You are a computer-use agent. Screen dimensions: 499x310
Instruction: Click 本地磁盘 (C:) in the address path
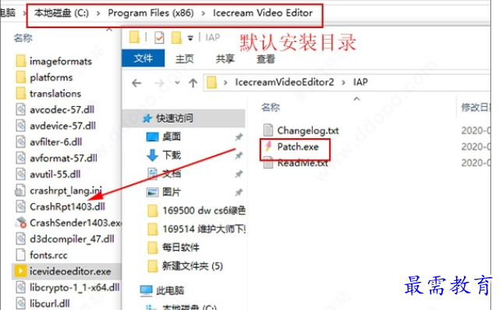tap(62, 13)
